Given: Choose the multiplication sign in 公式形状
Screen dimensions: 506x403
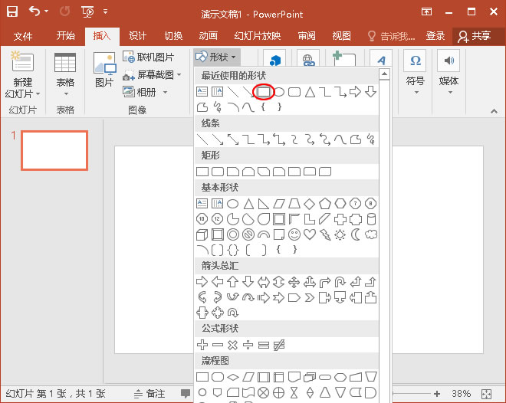Looking at the screenshot, I should 233,345.
